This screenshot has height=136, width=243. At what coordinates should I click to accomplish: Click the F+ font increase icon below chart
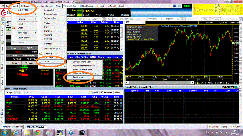coord(198,83)
